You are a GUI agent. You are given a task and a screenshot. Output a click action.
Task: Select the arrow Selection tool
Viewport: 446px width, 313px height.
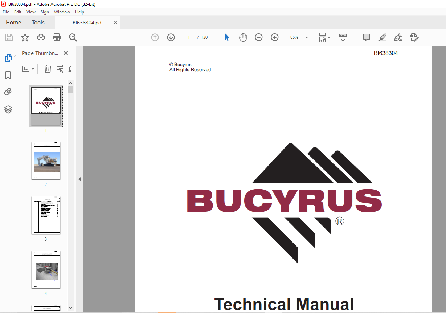point(227,37)
